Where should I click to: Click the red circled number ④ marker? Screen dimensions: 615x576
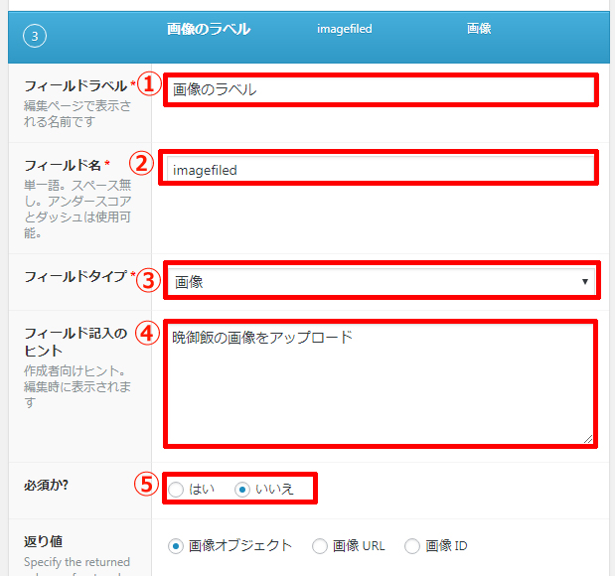[148, 335]
